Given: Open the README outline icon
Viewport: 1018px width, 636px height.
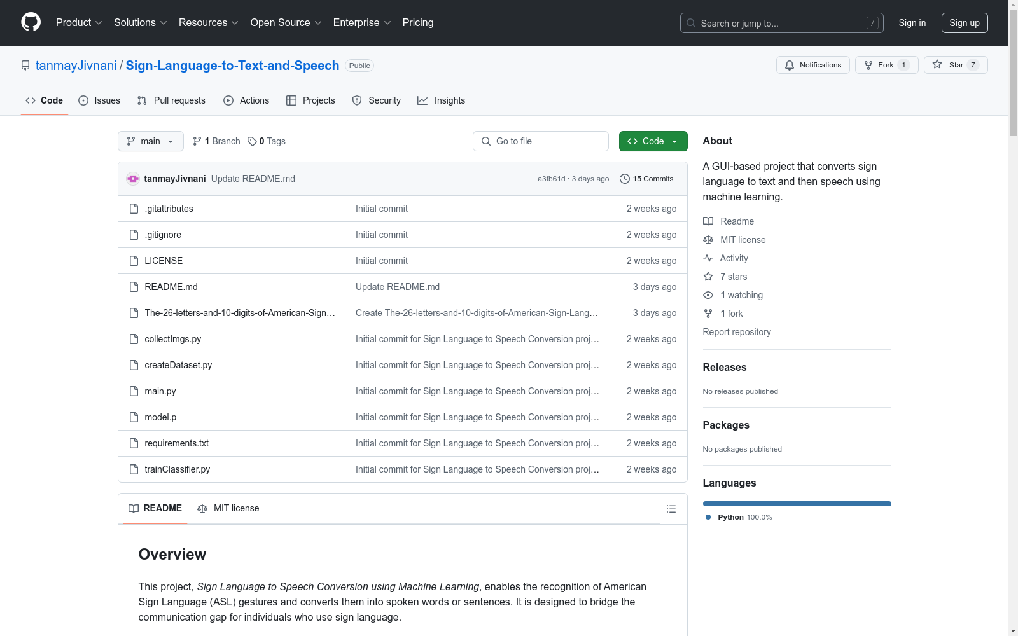Looking at the screenshot, I should (x=671, y=509).
